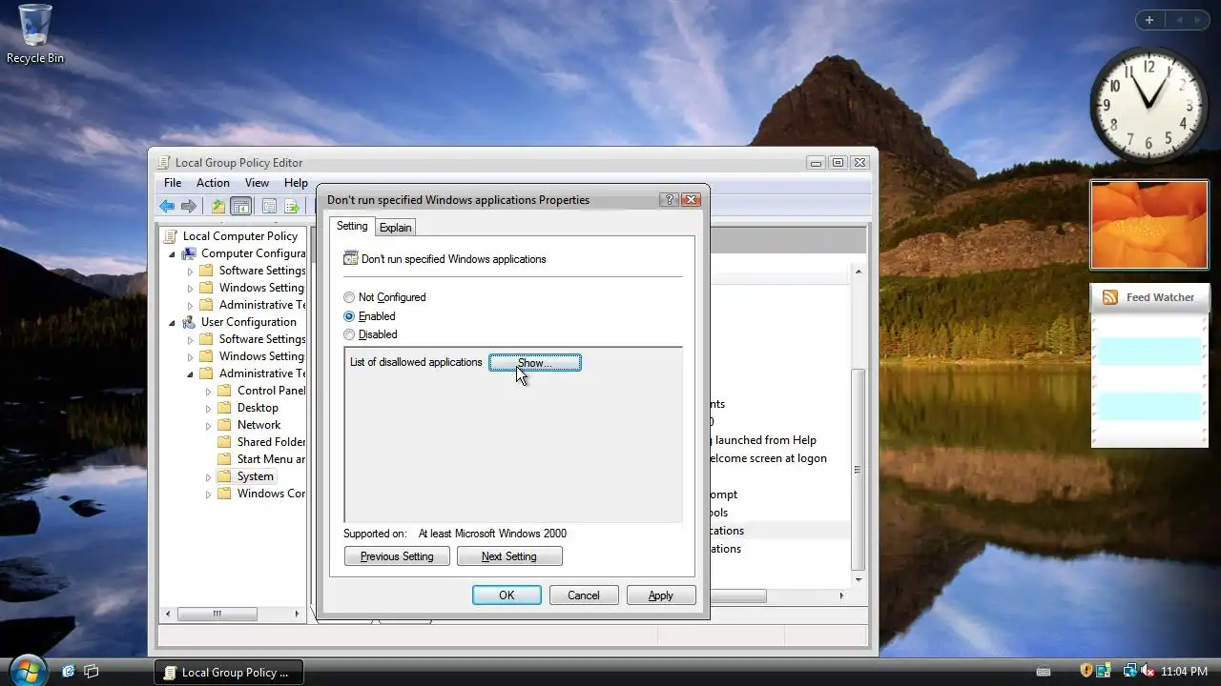This screenshot has width=1221, height=686.
Task: Click the Network folder icon in tree
Action: [x=225, y=425]
